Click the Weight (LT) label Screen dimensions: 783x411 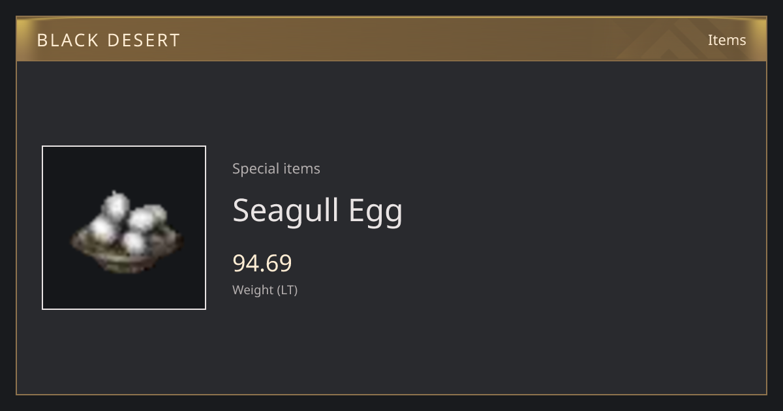coord(265,290)
